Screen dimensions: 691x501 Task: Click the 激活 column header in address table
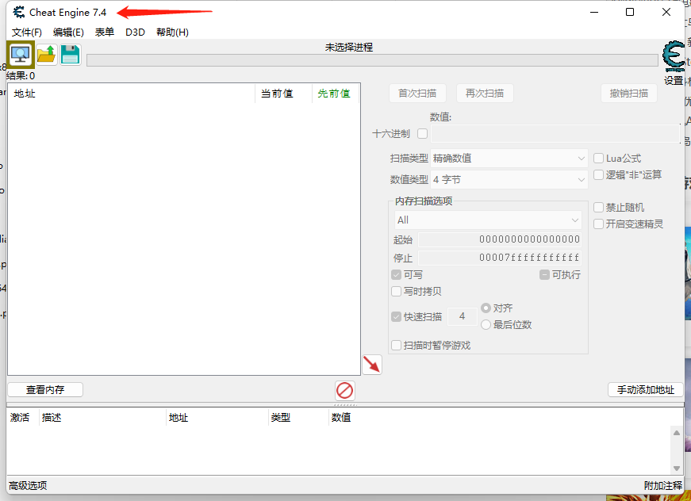(x=22, y=417)
